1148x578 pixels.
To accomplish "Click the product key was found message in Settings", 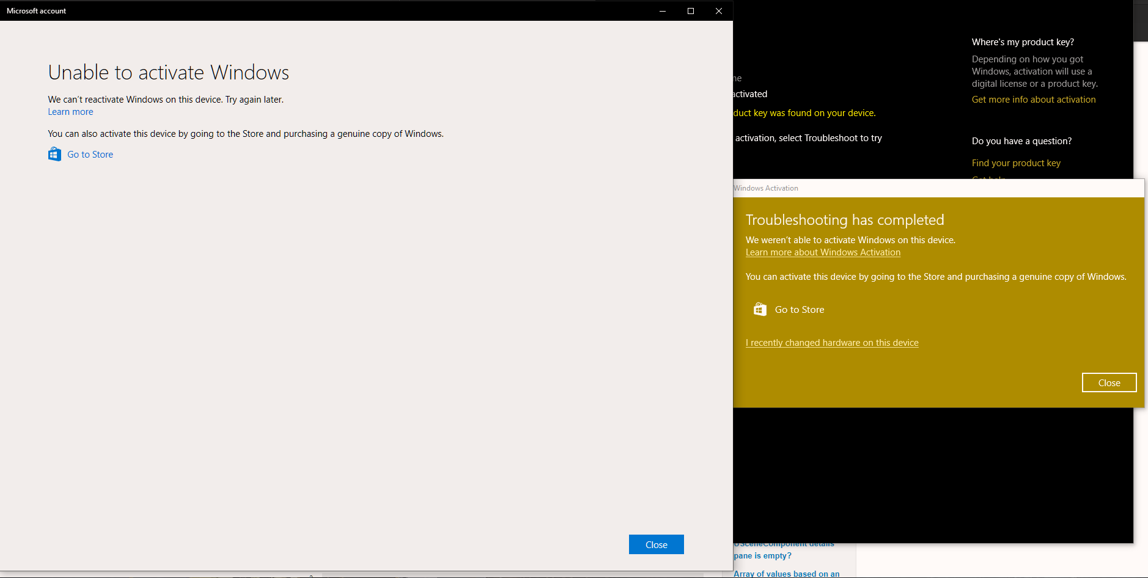I will coord(804,113).
